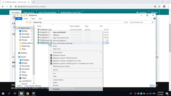Select Create shortcut entry

[x=58, y=80]
